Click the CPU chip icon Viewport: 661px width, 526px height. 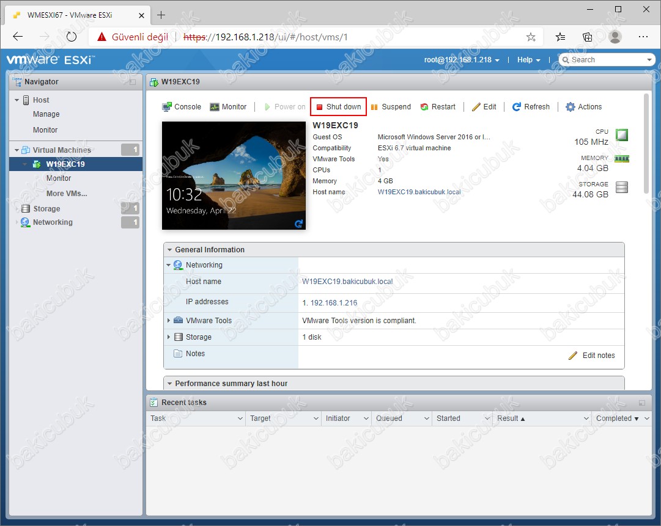tap(622, 135)
